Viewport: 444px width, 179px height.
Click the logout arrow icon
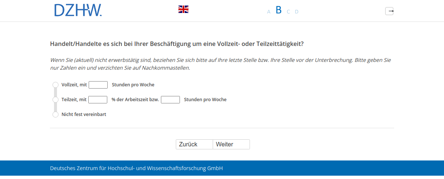[x=389, y=11]
